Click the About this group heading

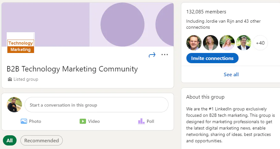(x=205, y=97)
